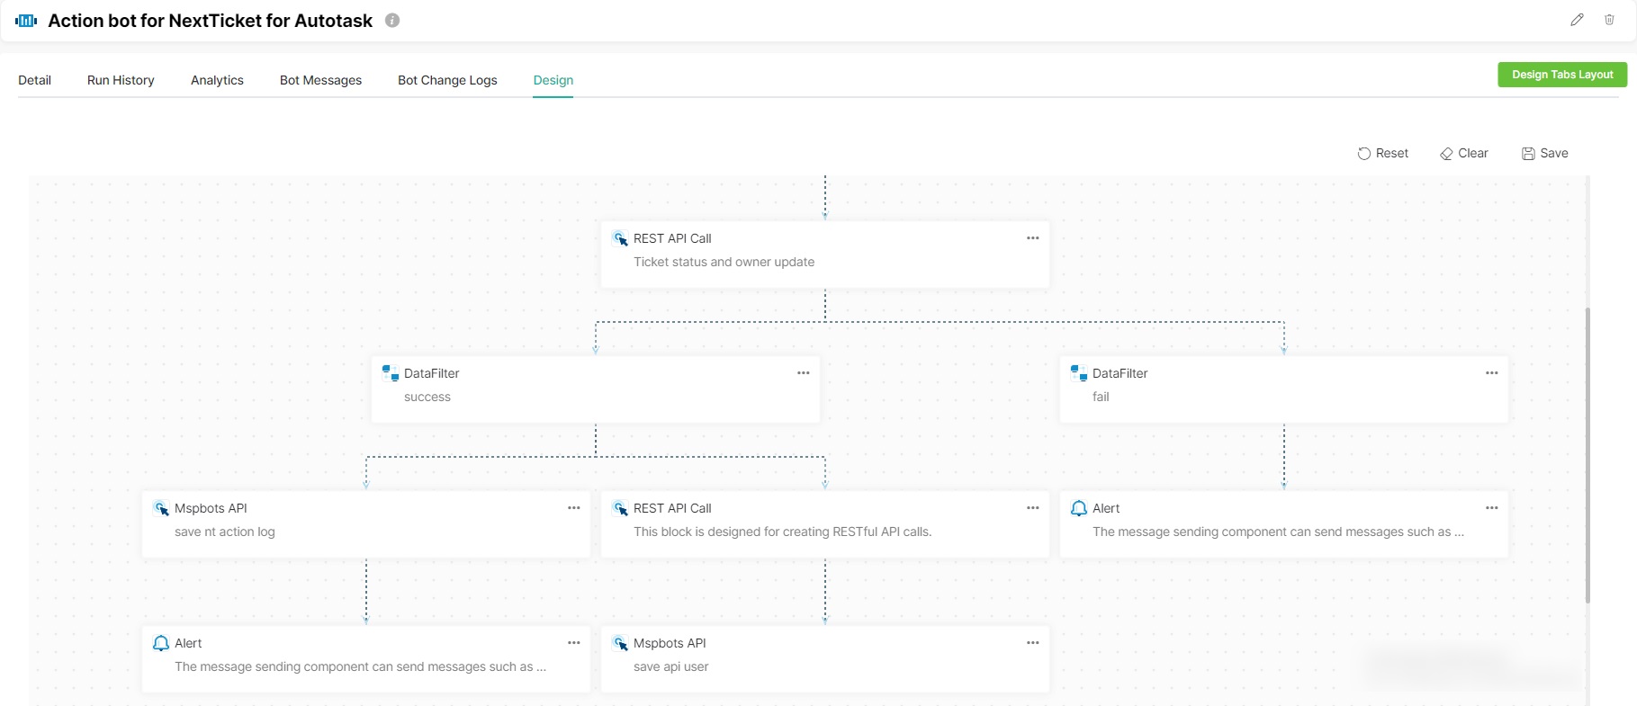Click the info icon next to bot title

point(392,21)
